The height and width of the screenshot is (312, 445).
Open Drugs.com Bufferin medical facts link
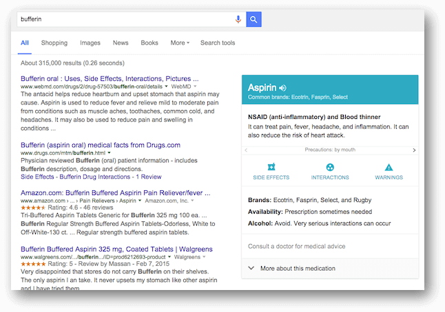(x=101, y=145)
